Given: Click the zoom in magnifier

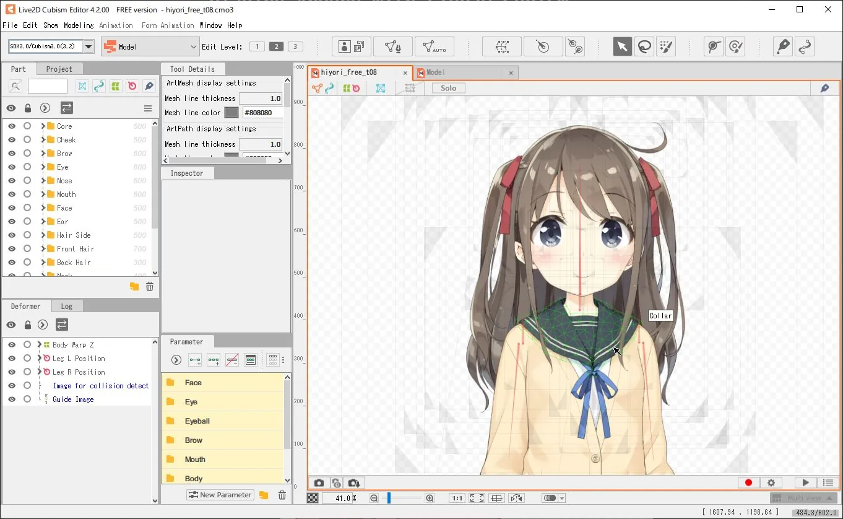Looking at the screenshot, I should pyautogui.click(x=430, y=498).
